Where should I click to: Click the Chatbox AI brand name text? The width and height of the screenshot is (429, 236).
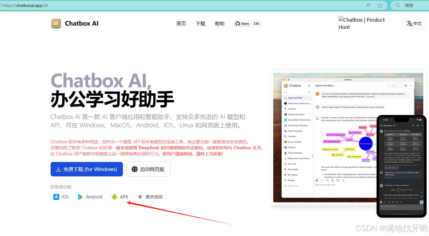82,23
